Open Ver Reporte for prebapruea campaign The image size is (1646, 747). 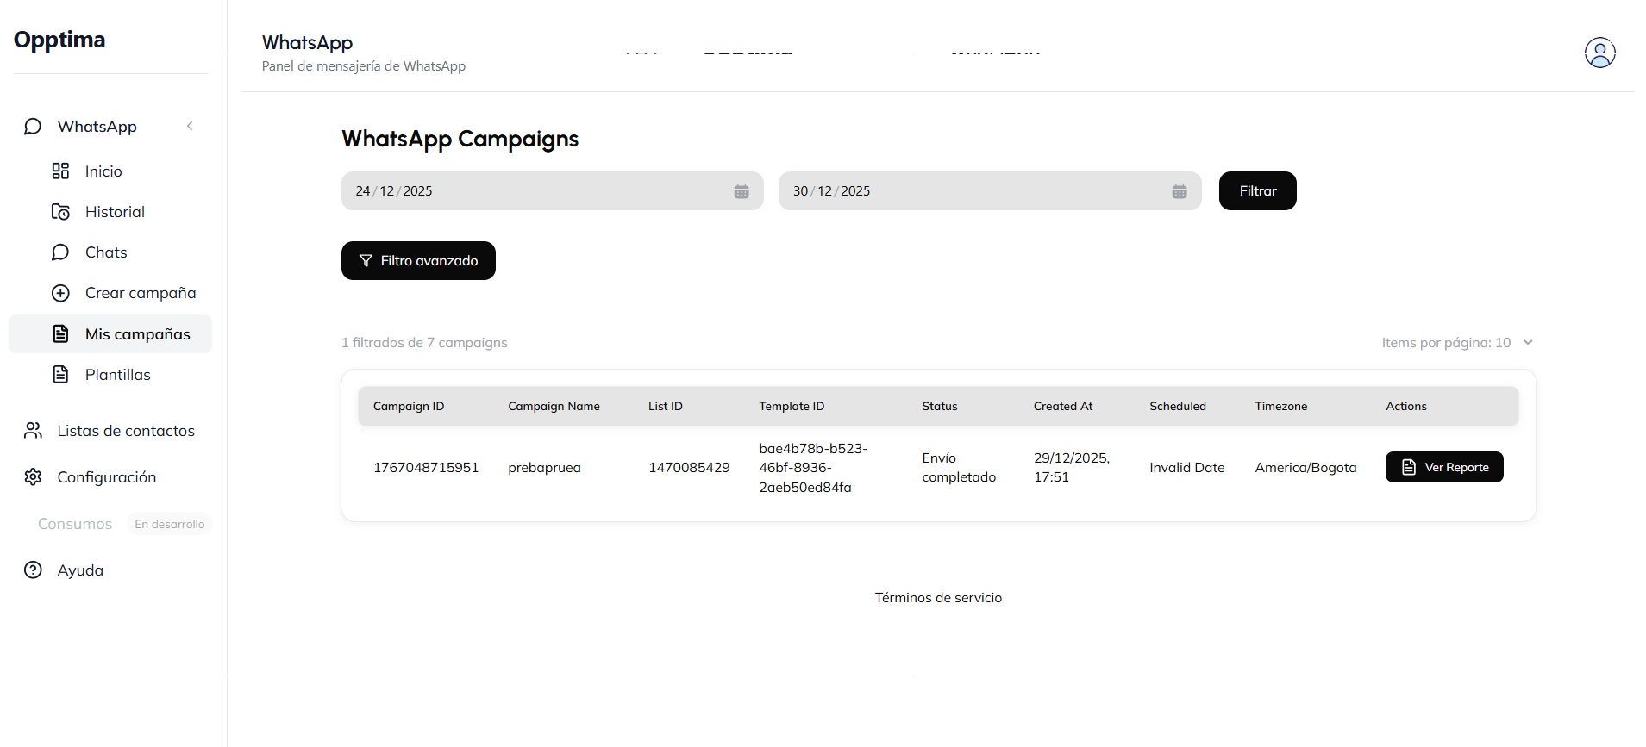pyautogui.click(x=1443, y=467)
